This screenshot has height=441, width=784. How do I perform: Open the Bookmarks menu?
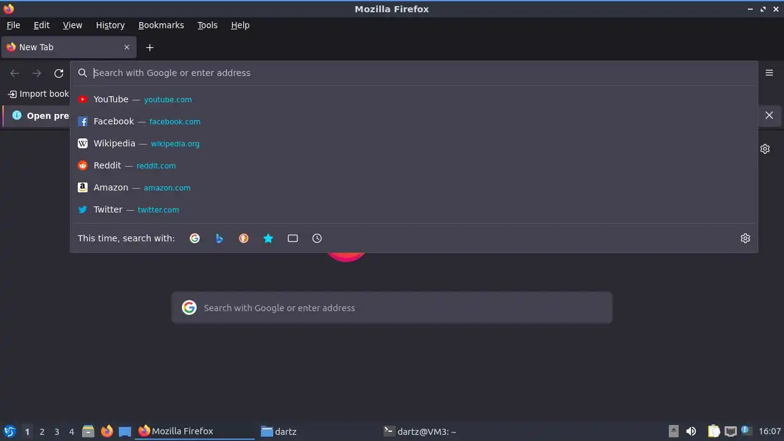tap(161, 25)
